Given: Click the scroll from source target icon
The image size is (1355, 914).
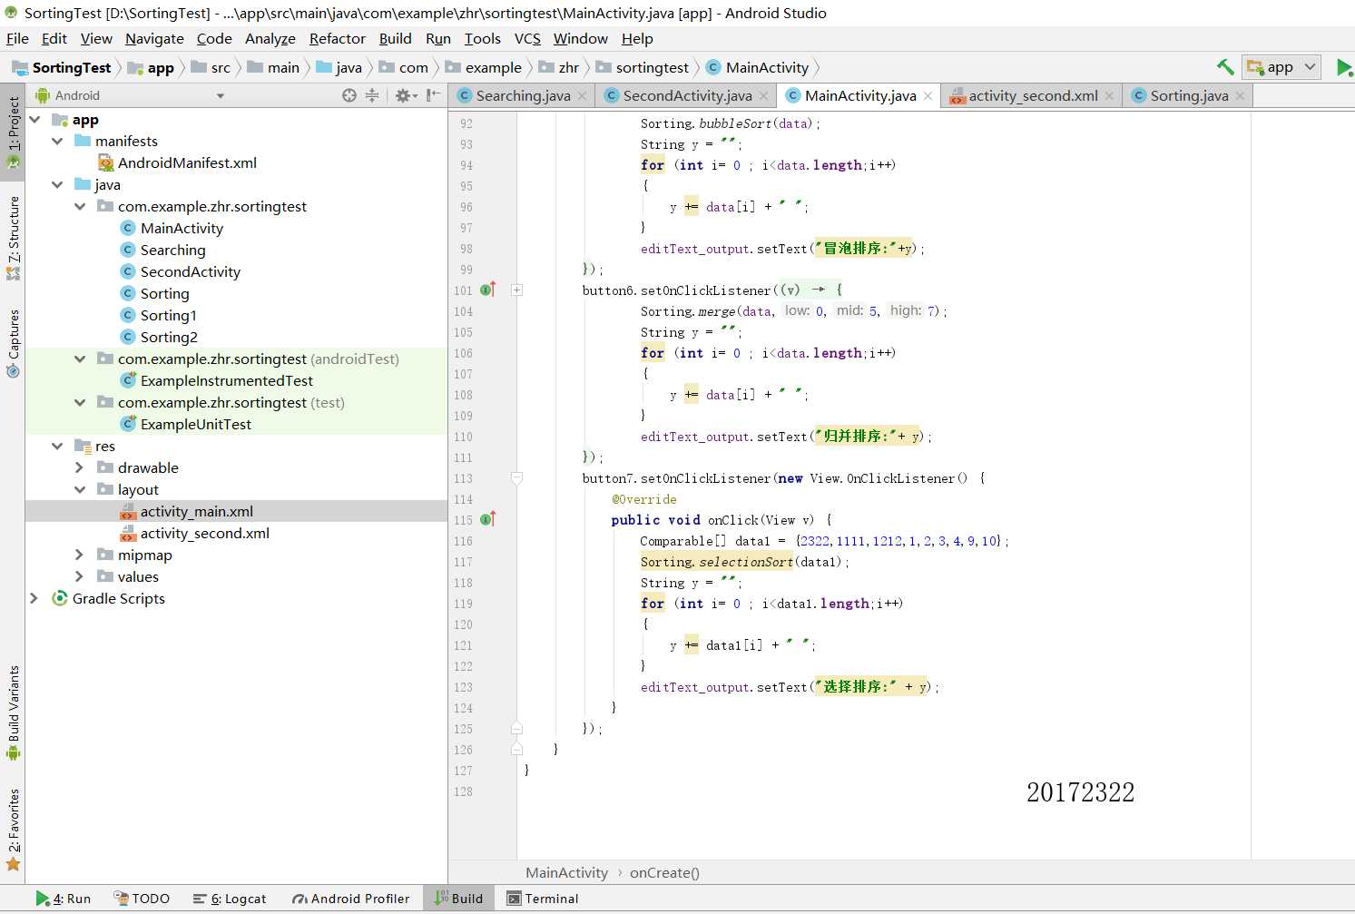Looking at the screenshot, I should click(x=349, y=95).
